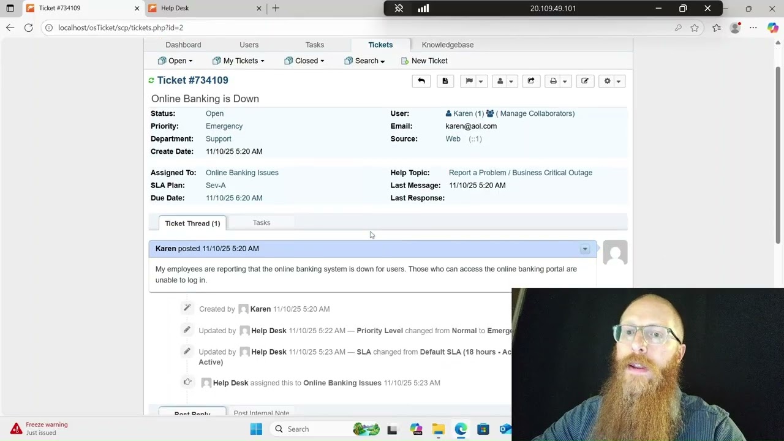784x441 pixels.
Task: Open the print dropdown arrow
Action: (x=565, y=81)
